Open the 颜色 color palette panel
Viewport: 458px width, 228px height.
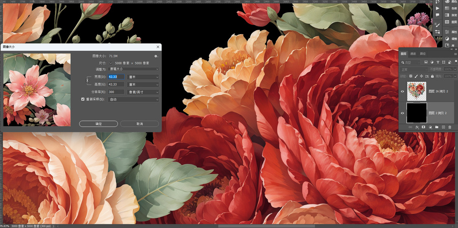pyautogui.click(x=451, y=2)
